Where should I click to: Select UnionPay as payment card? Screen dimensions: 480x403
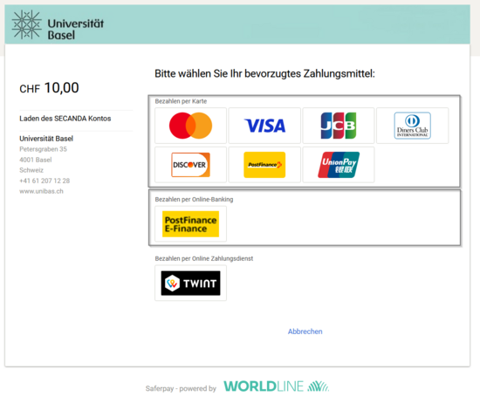(x=339, y=165)
